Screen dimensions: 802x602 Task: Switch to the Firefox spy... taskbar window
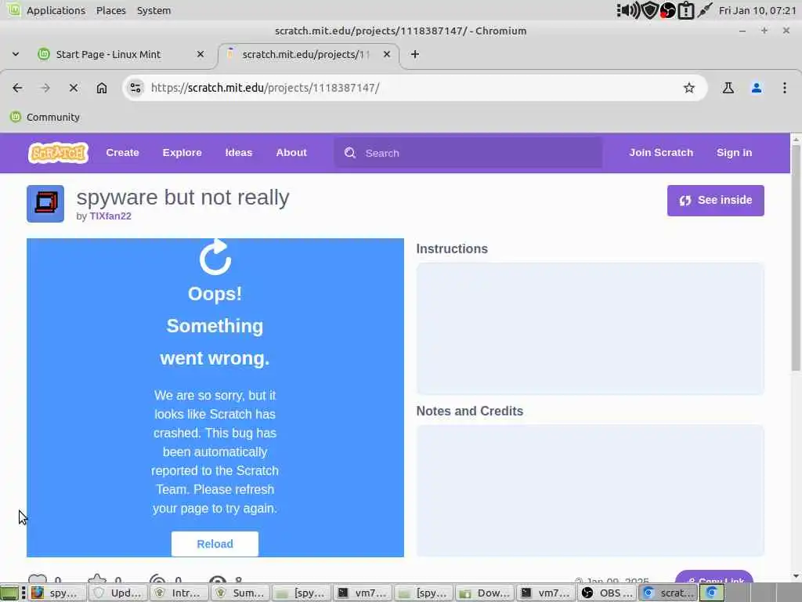click(56, 593)
